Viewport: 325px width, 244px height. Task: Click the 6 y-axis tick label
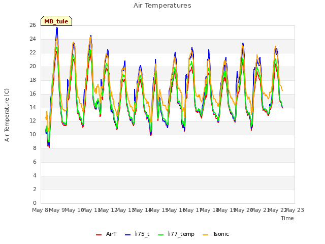pyautogui.click(x=35, y=162)
